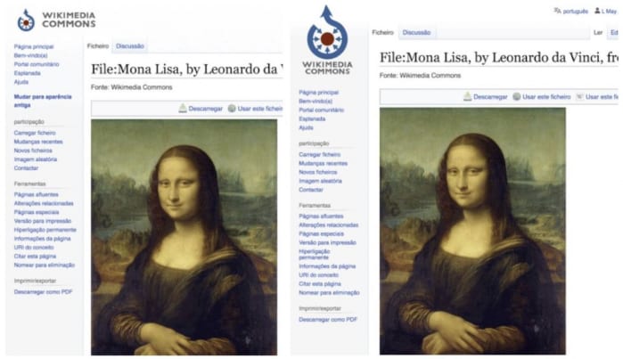Click Mudar para aparência antiga link
Image resolution: width=623 pixels, height=359 pixels.
(43, 101)
